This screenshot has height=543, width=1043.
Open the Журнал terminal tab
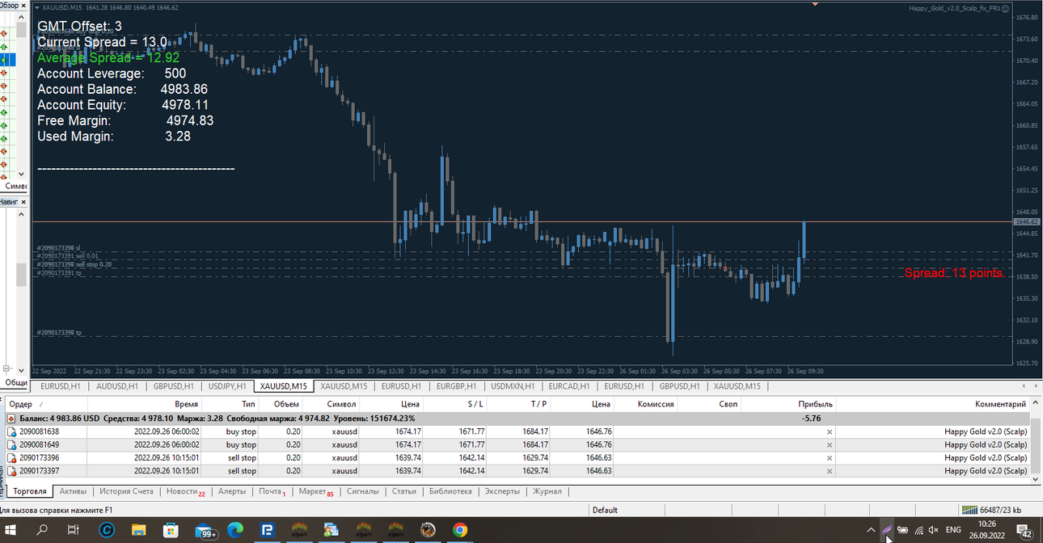coord(547,491)
